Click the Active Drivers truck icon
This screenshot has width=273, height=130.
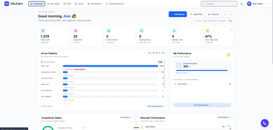(109, 31)
